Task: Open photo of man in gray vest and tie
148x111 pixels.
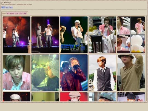Action: tap(102, 73)
